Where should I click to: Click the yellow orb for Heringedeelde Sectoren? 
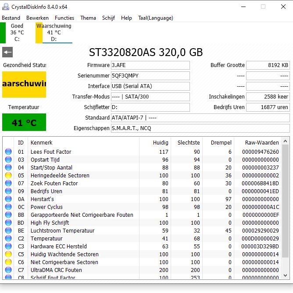[8, 175]
